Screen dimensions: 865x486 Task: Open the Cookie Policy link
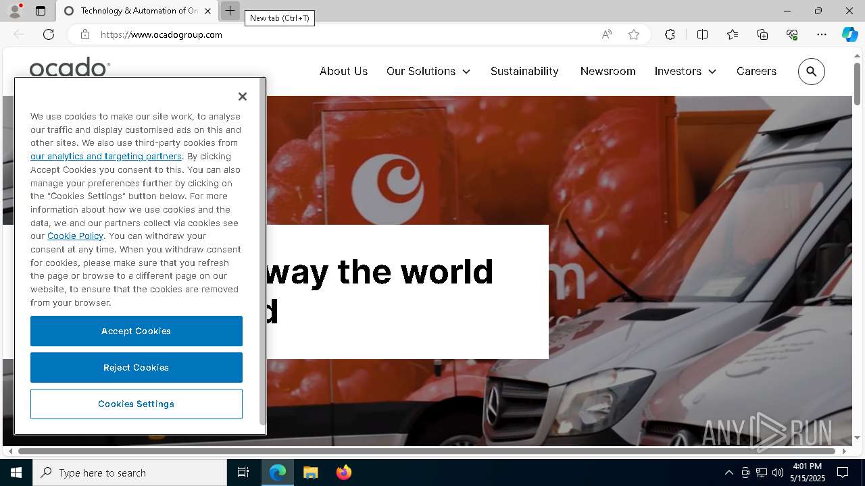point(75,236)
